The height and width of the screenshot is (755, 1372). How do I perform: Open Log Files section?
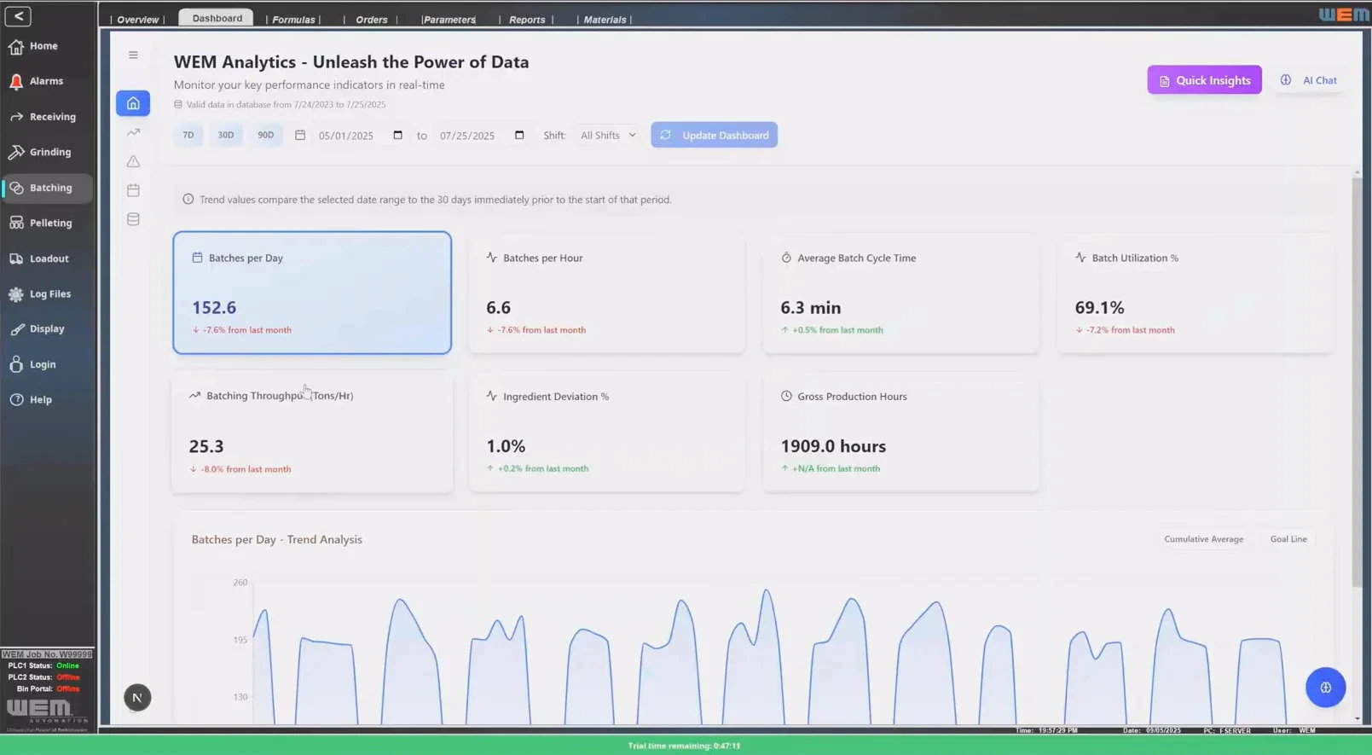(x=40, y=293)
